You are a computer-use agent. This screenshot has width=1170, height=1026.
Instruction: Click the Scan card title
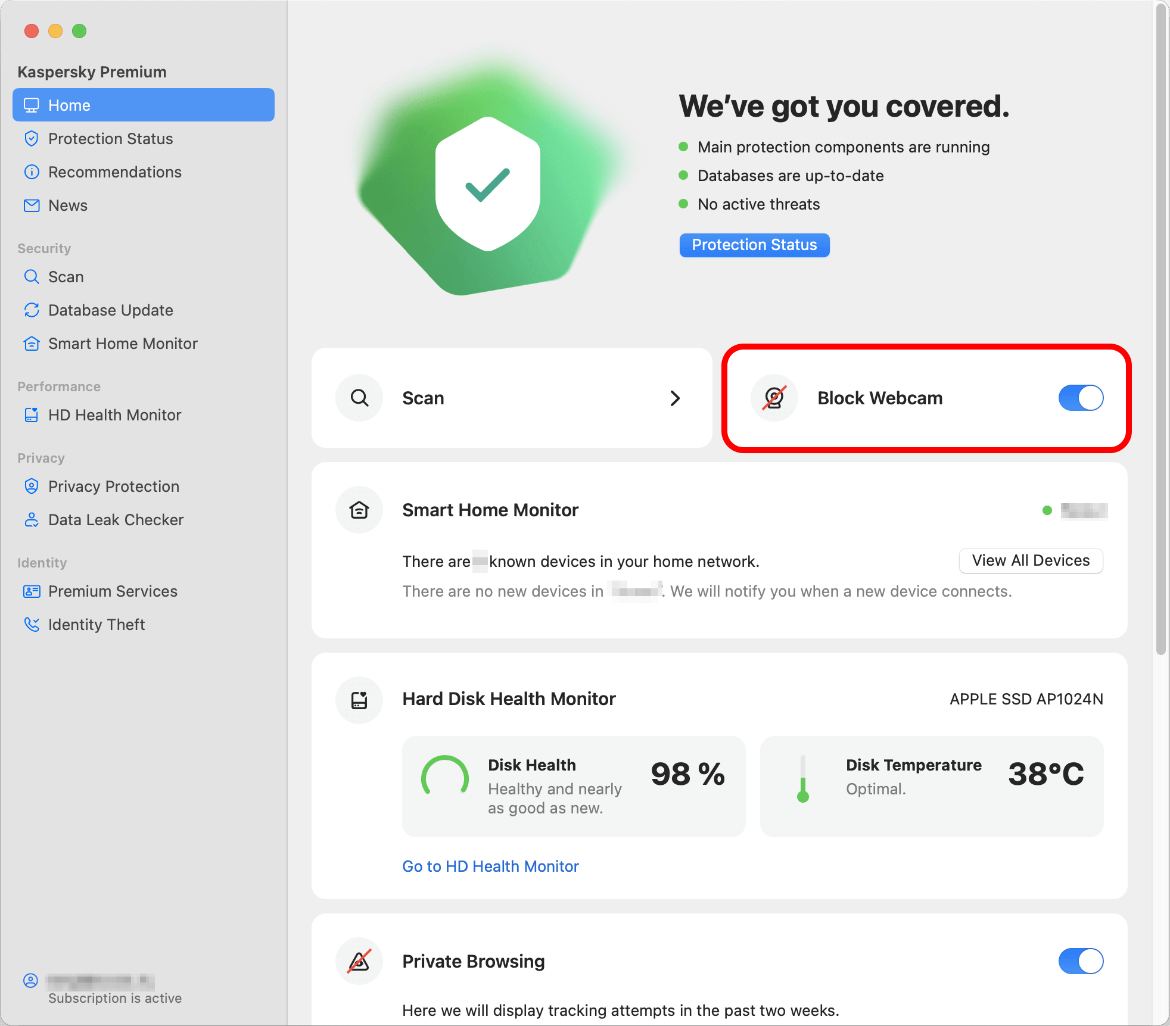tap(423, 398)
